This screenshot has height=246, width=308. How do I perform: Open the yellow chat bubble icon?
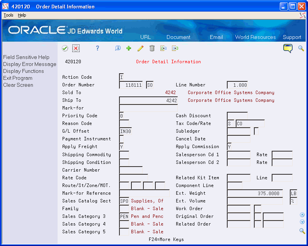pos(288,48)
